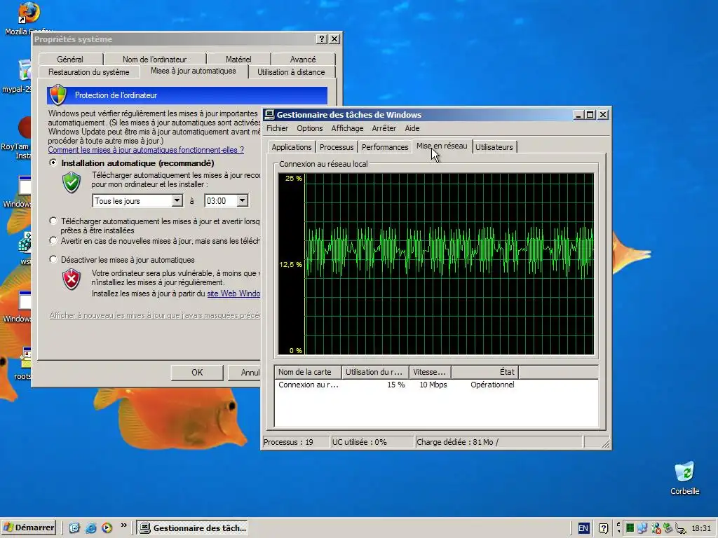Sort by Nom de la carte column
This screenshot has height=538, width=718.
tap(309, 372)
